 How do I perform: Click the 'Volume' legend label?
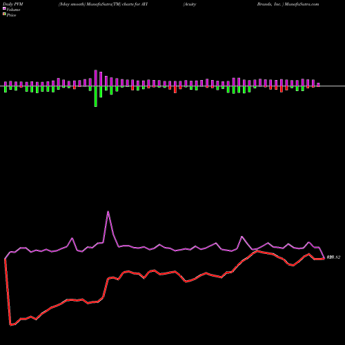point(13,10)
